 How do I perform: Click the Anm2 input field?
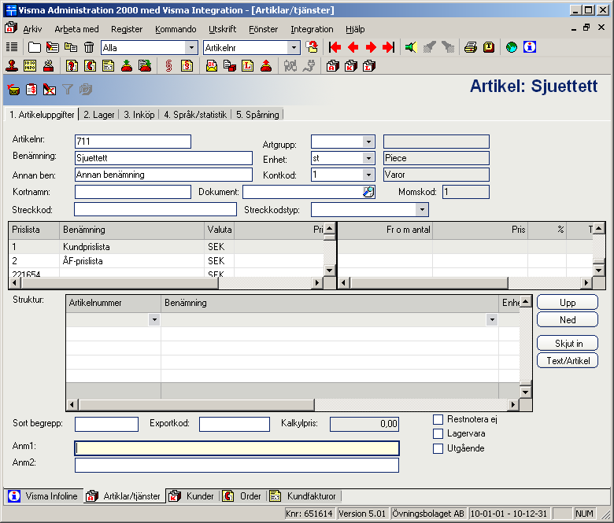click(x=237, y=465)
